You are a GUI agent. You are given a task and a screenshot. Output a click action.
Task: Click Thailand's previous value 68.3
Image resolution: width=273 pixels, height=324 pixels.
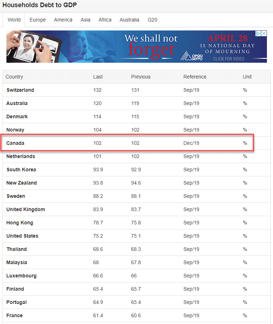[136, 249]
